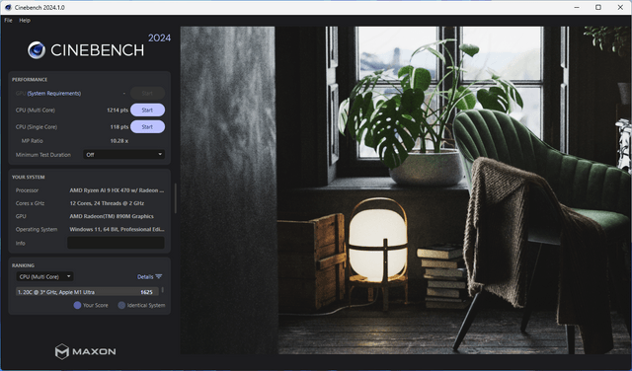
Task: Open the CPU (Multi Core) ranking dropdown
Action: click(x=44, y=276)
